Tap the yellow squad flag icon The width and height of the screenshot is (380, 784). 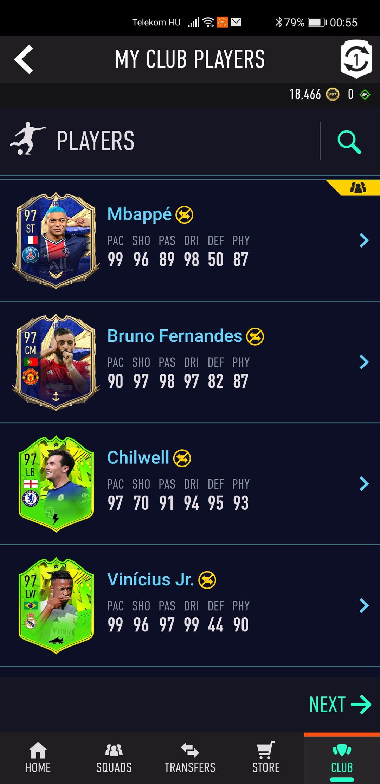pos(358,188)
